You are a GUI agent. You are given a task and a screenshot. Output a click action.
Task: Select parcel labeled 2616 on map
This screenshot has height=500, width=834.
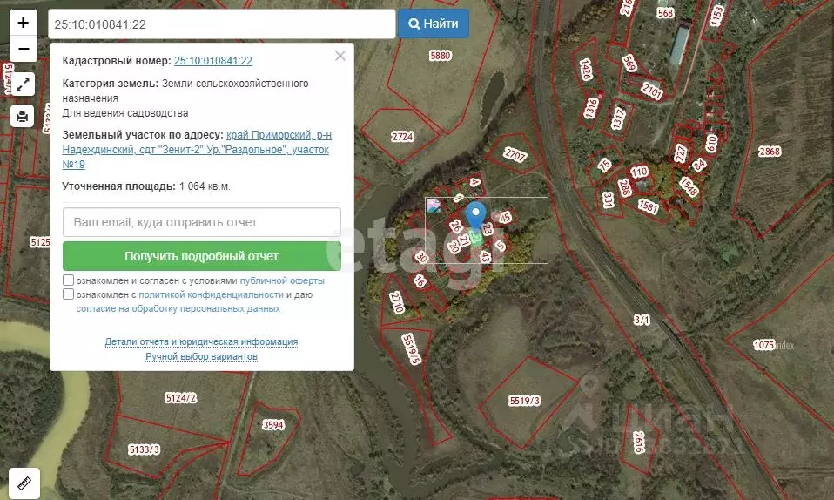pos(639,442)
